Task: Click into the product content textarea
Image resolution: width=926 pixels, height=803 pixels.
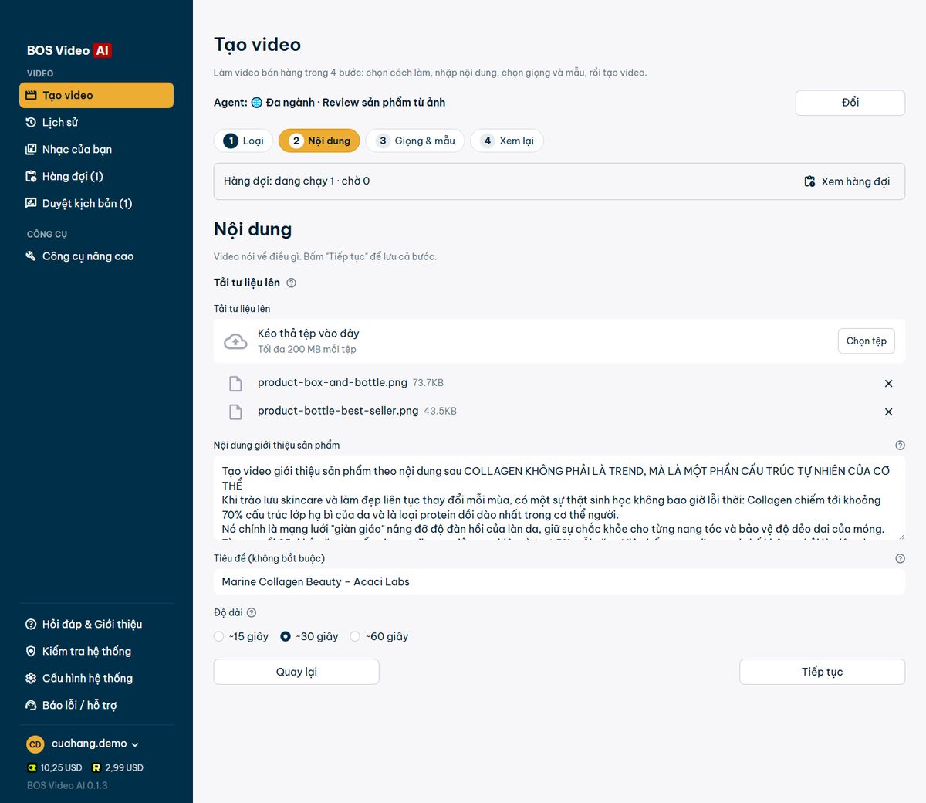Action: 559,498
